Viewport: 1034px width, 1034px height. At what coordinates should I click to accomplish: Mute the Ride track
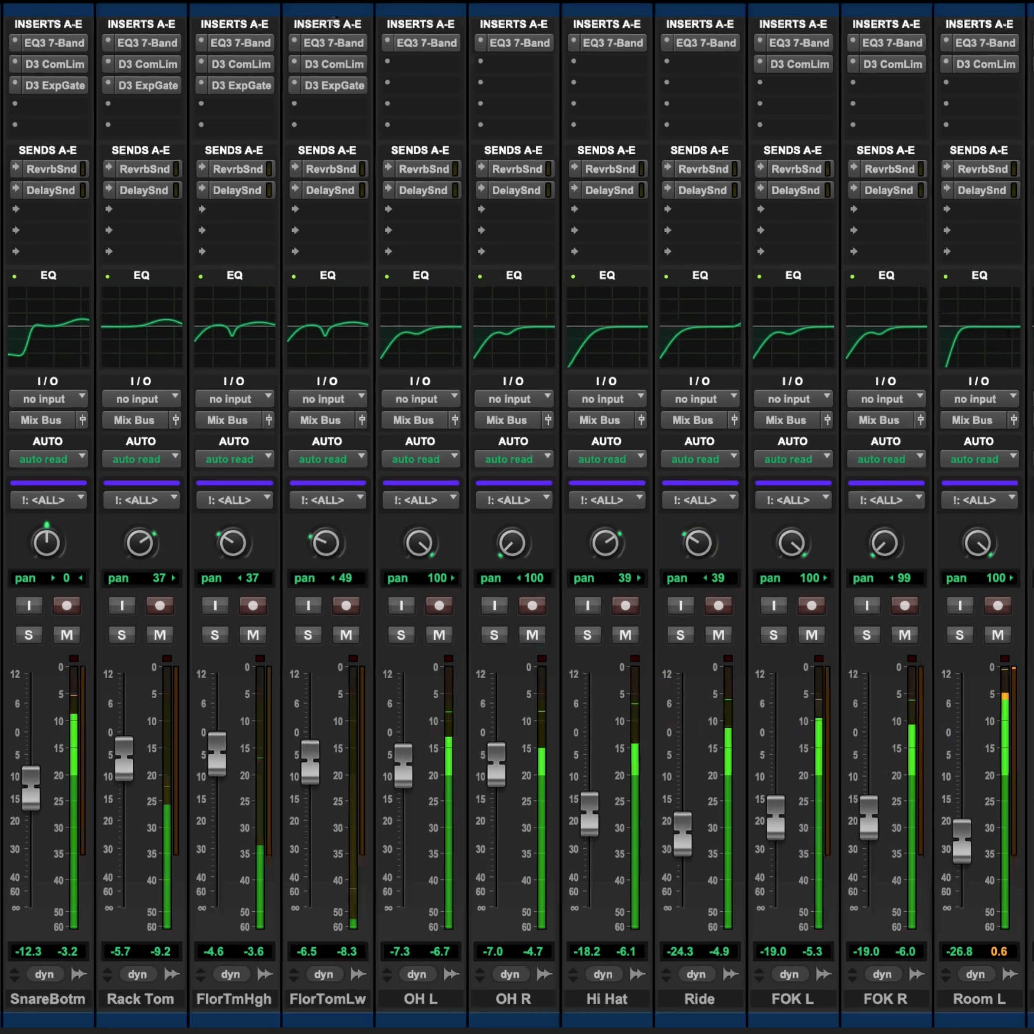[x=718, y=635]
